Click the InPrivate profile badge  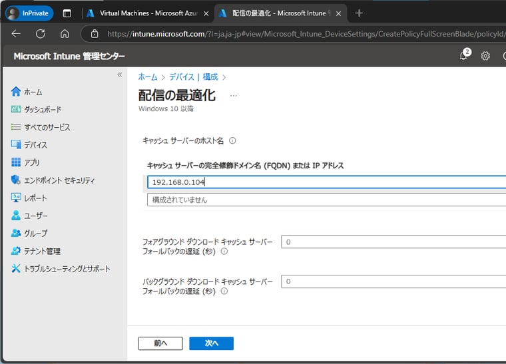tap(29, 13)
